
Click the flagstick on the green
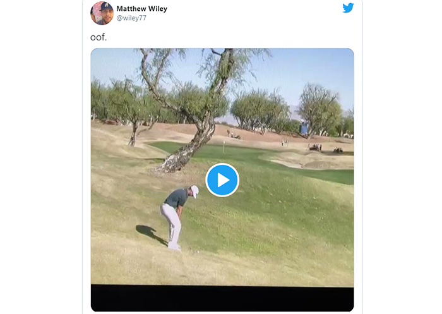point(224,147)
